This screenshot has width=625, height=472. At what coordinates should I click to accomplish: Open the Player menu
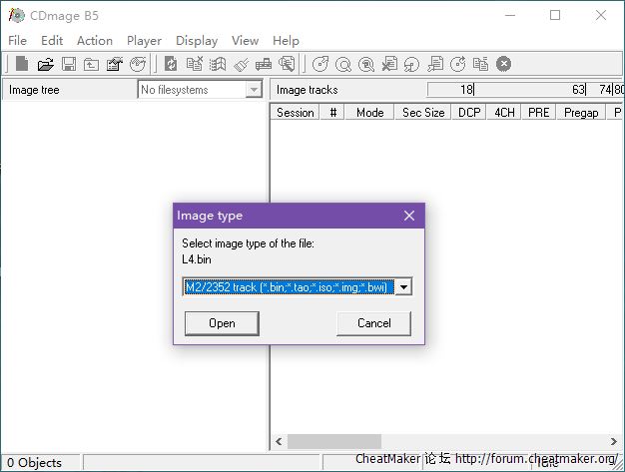point(144,40)
